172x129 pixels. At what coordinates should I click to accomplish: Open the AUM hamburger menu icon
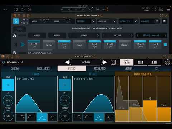pyautogui.click(x=168, y=9)
